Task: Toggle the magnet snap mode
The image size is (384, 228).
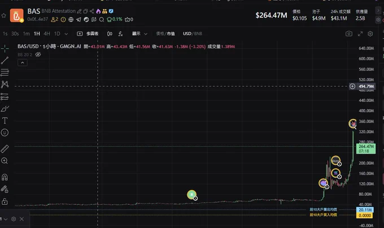Action: [x=5, y=177]
